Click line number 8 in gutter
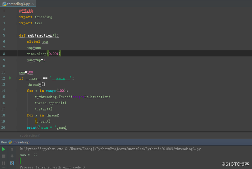 [4, 54]
